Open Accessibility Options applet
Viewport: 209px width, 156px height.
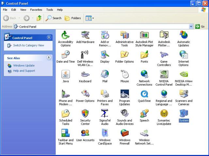(65, 38)
